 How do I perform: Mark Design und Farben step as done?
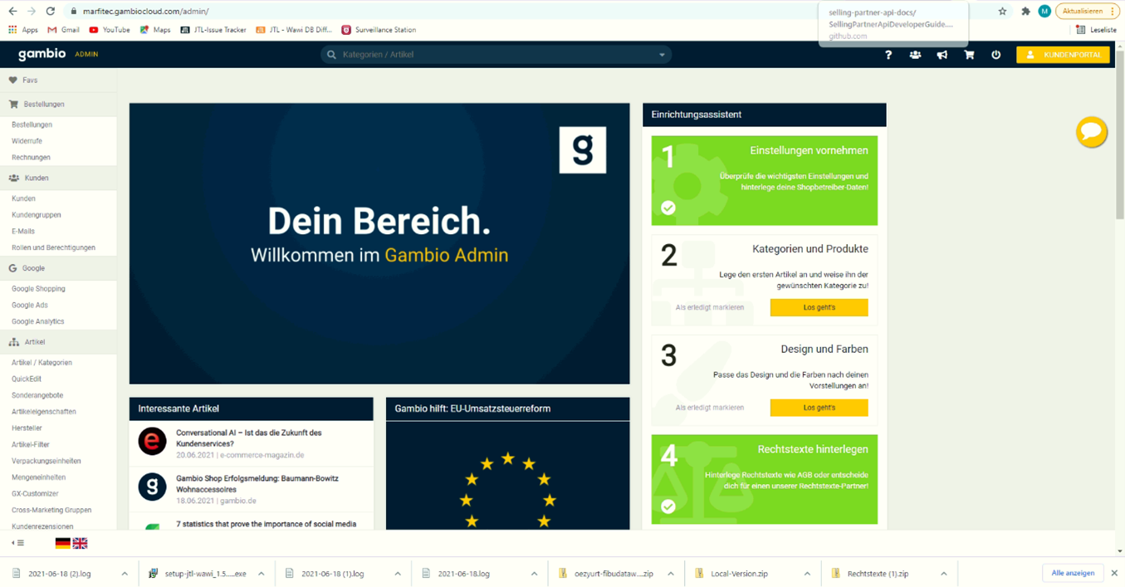point(709,408)
